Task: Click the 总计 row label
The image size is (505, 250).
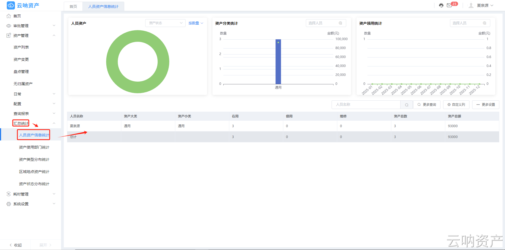Action: [x=73, y=137]
